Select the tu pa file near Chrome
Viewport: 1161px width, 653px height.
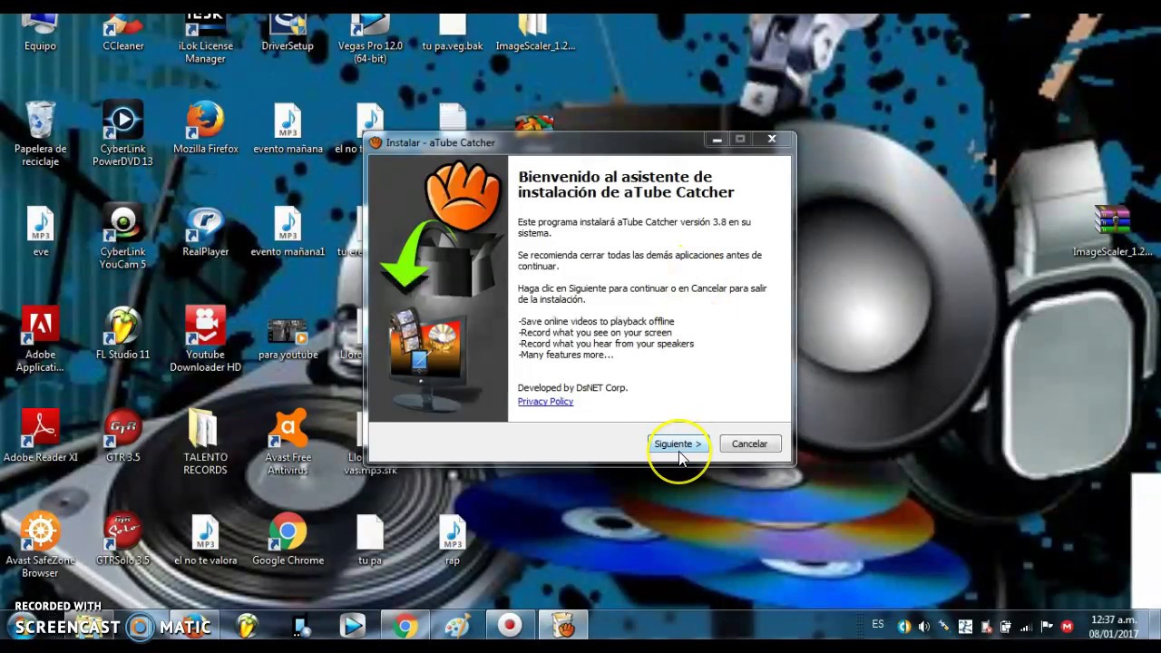(370, 540)
